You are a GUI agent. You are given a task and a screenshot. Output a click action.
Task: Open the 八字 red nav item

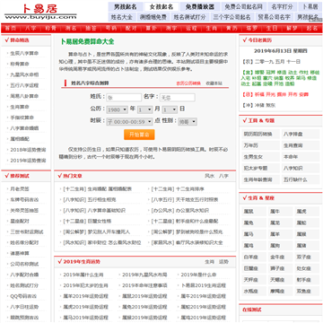tap(31, 29)
